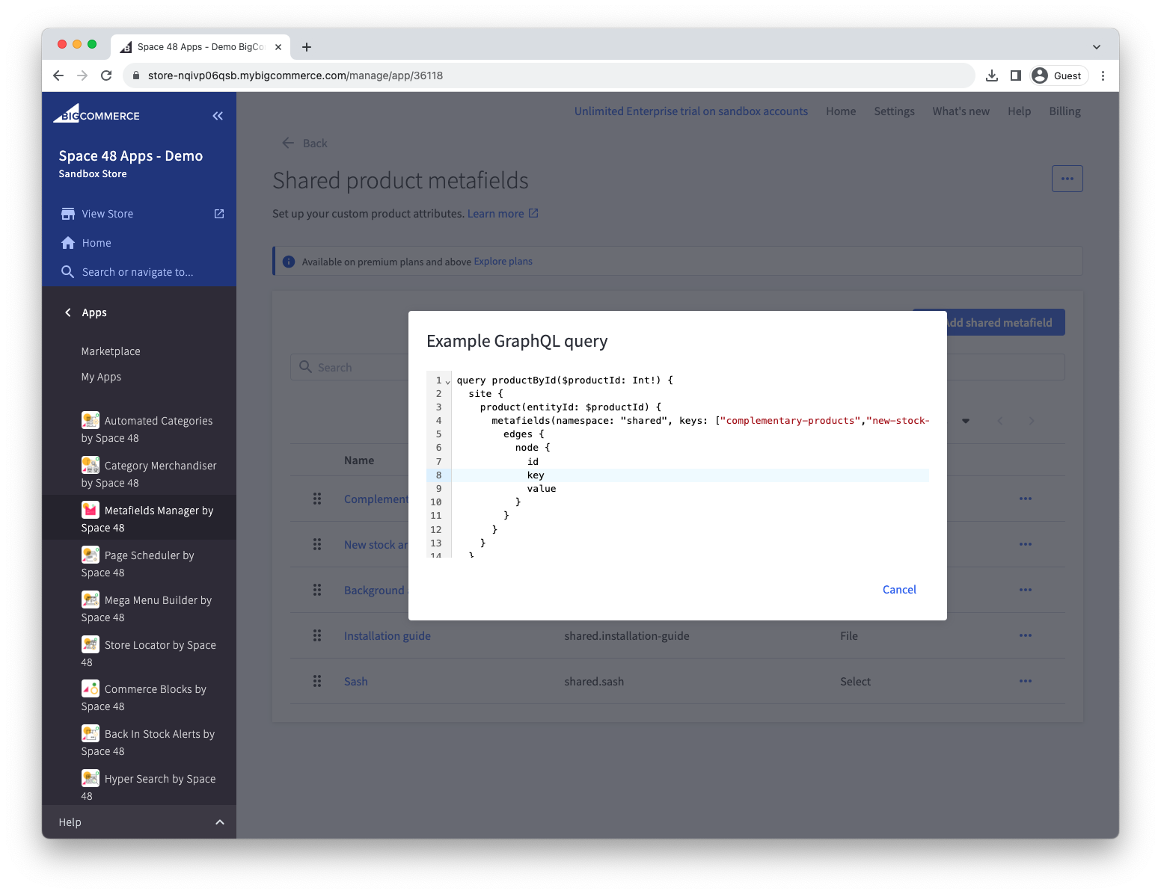Open the Sash metafield link
Screen dimensions: 1161x894
tap(356, 681)
